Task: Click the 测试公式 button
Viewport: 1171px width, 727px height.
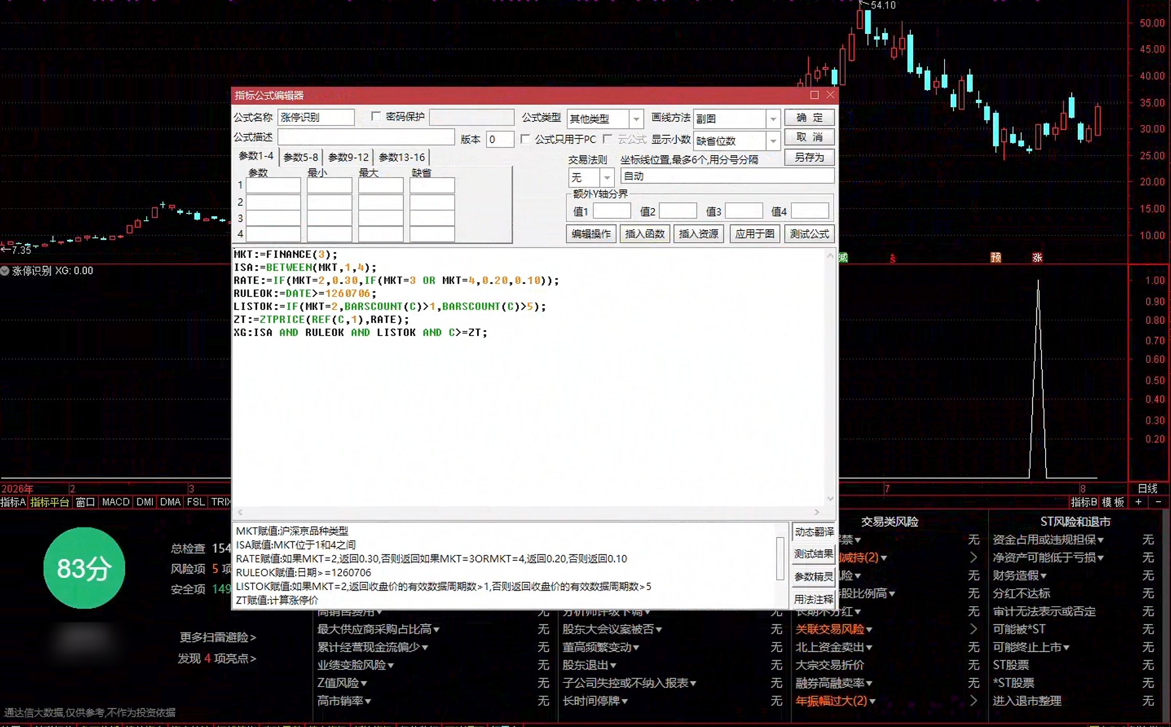Action: 809,234
